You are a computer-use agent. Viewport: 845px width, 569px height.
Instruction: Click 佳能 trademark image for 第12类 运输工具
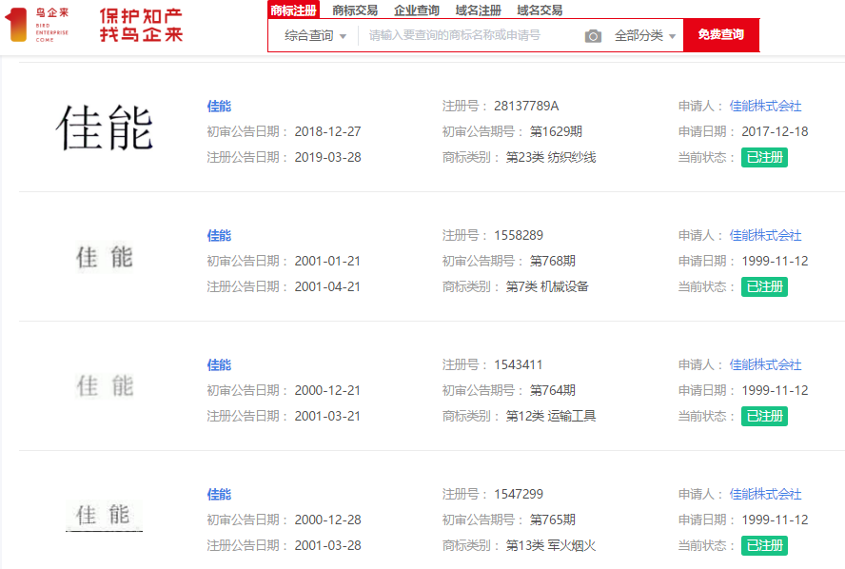(x=104, y=386)
